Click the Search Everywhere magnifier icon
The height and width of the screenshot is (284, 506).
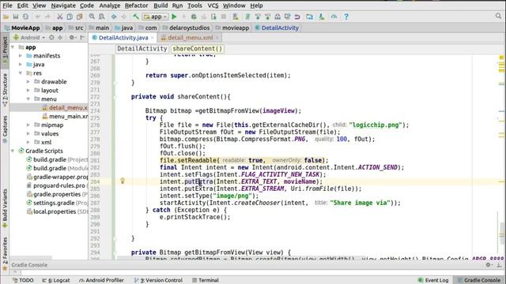(x=498, y=16)
